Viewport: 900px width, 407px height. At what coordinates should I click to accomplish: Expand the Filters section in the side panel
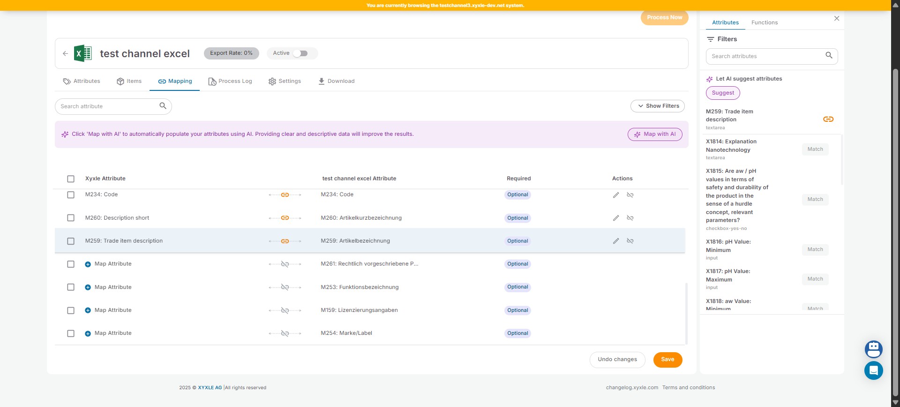(x=722, y=39)
